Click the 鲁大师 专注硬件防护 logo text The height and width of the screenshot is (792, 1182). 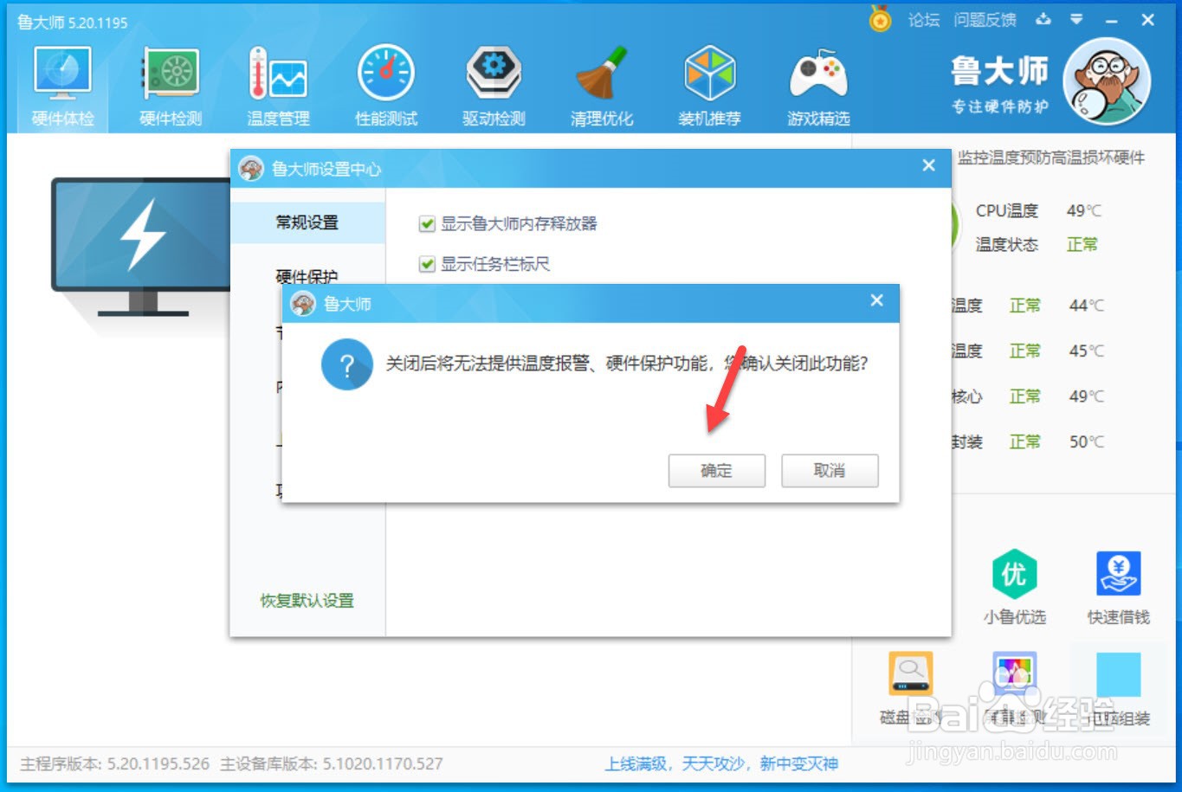(x=999, y=84)
